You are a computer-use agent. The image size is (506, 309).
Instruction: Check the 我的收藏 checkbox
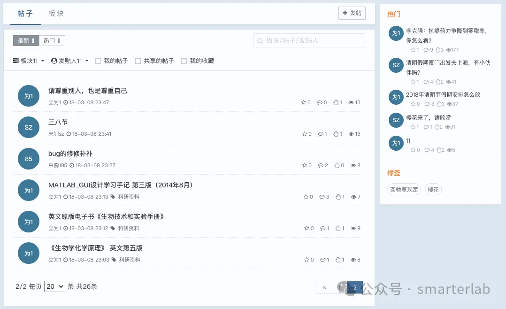[184, 61]
